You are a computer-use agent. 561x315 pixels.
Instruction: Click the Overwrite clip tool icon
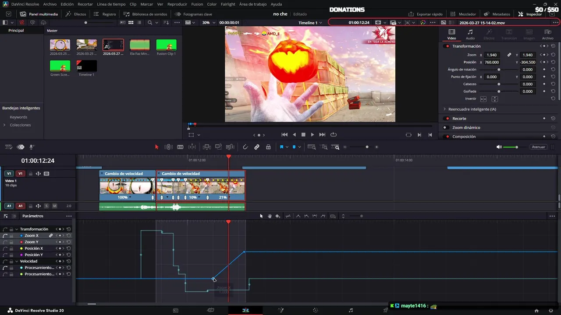pyautogui.click(x=218, y=147)
